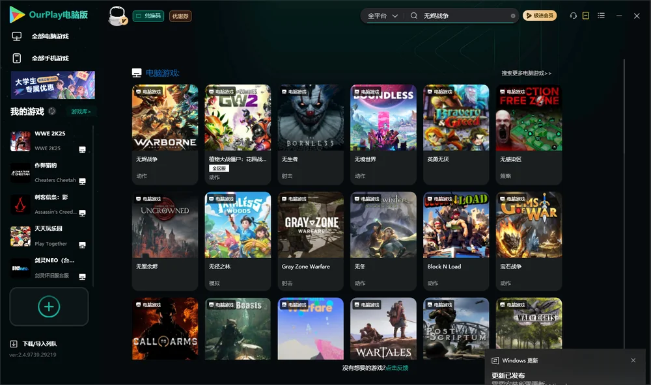The height and width of the screenshot is (385, 651).
Task: Open Gems of War 宝石战争 card
Action: (529, 241)
